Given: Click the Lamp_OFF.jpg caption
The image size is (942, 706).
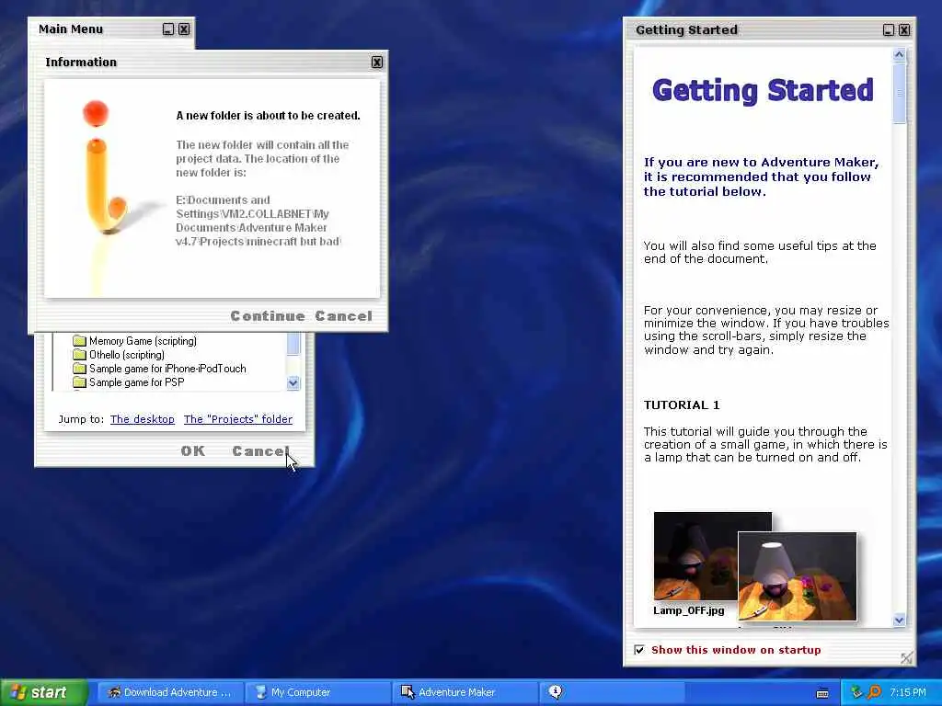Looking at the screenshot, I should click(688, 610).
